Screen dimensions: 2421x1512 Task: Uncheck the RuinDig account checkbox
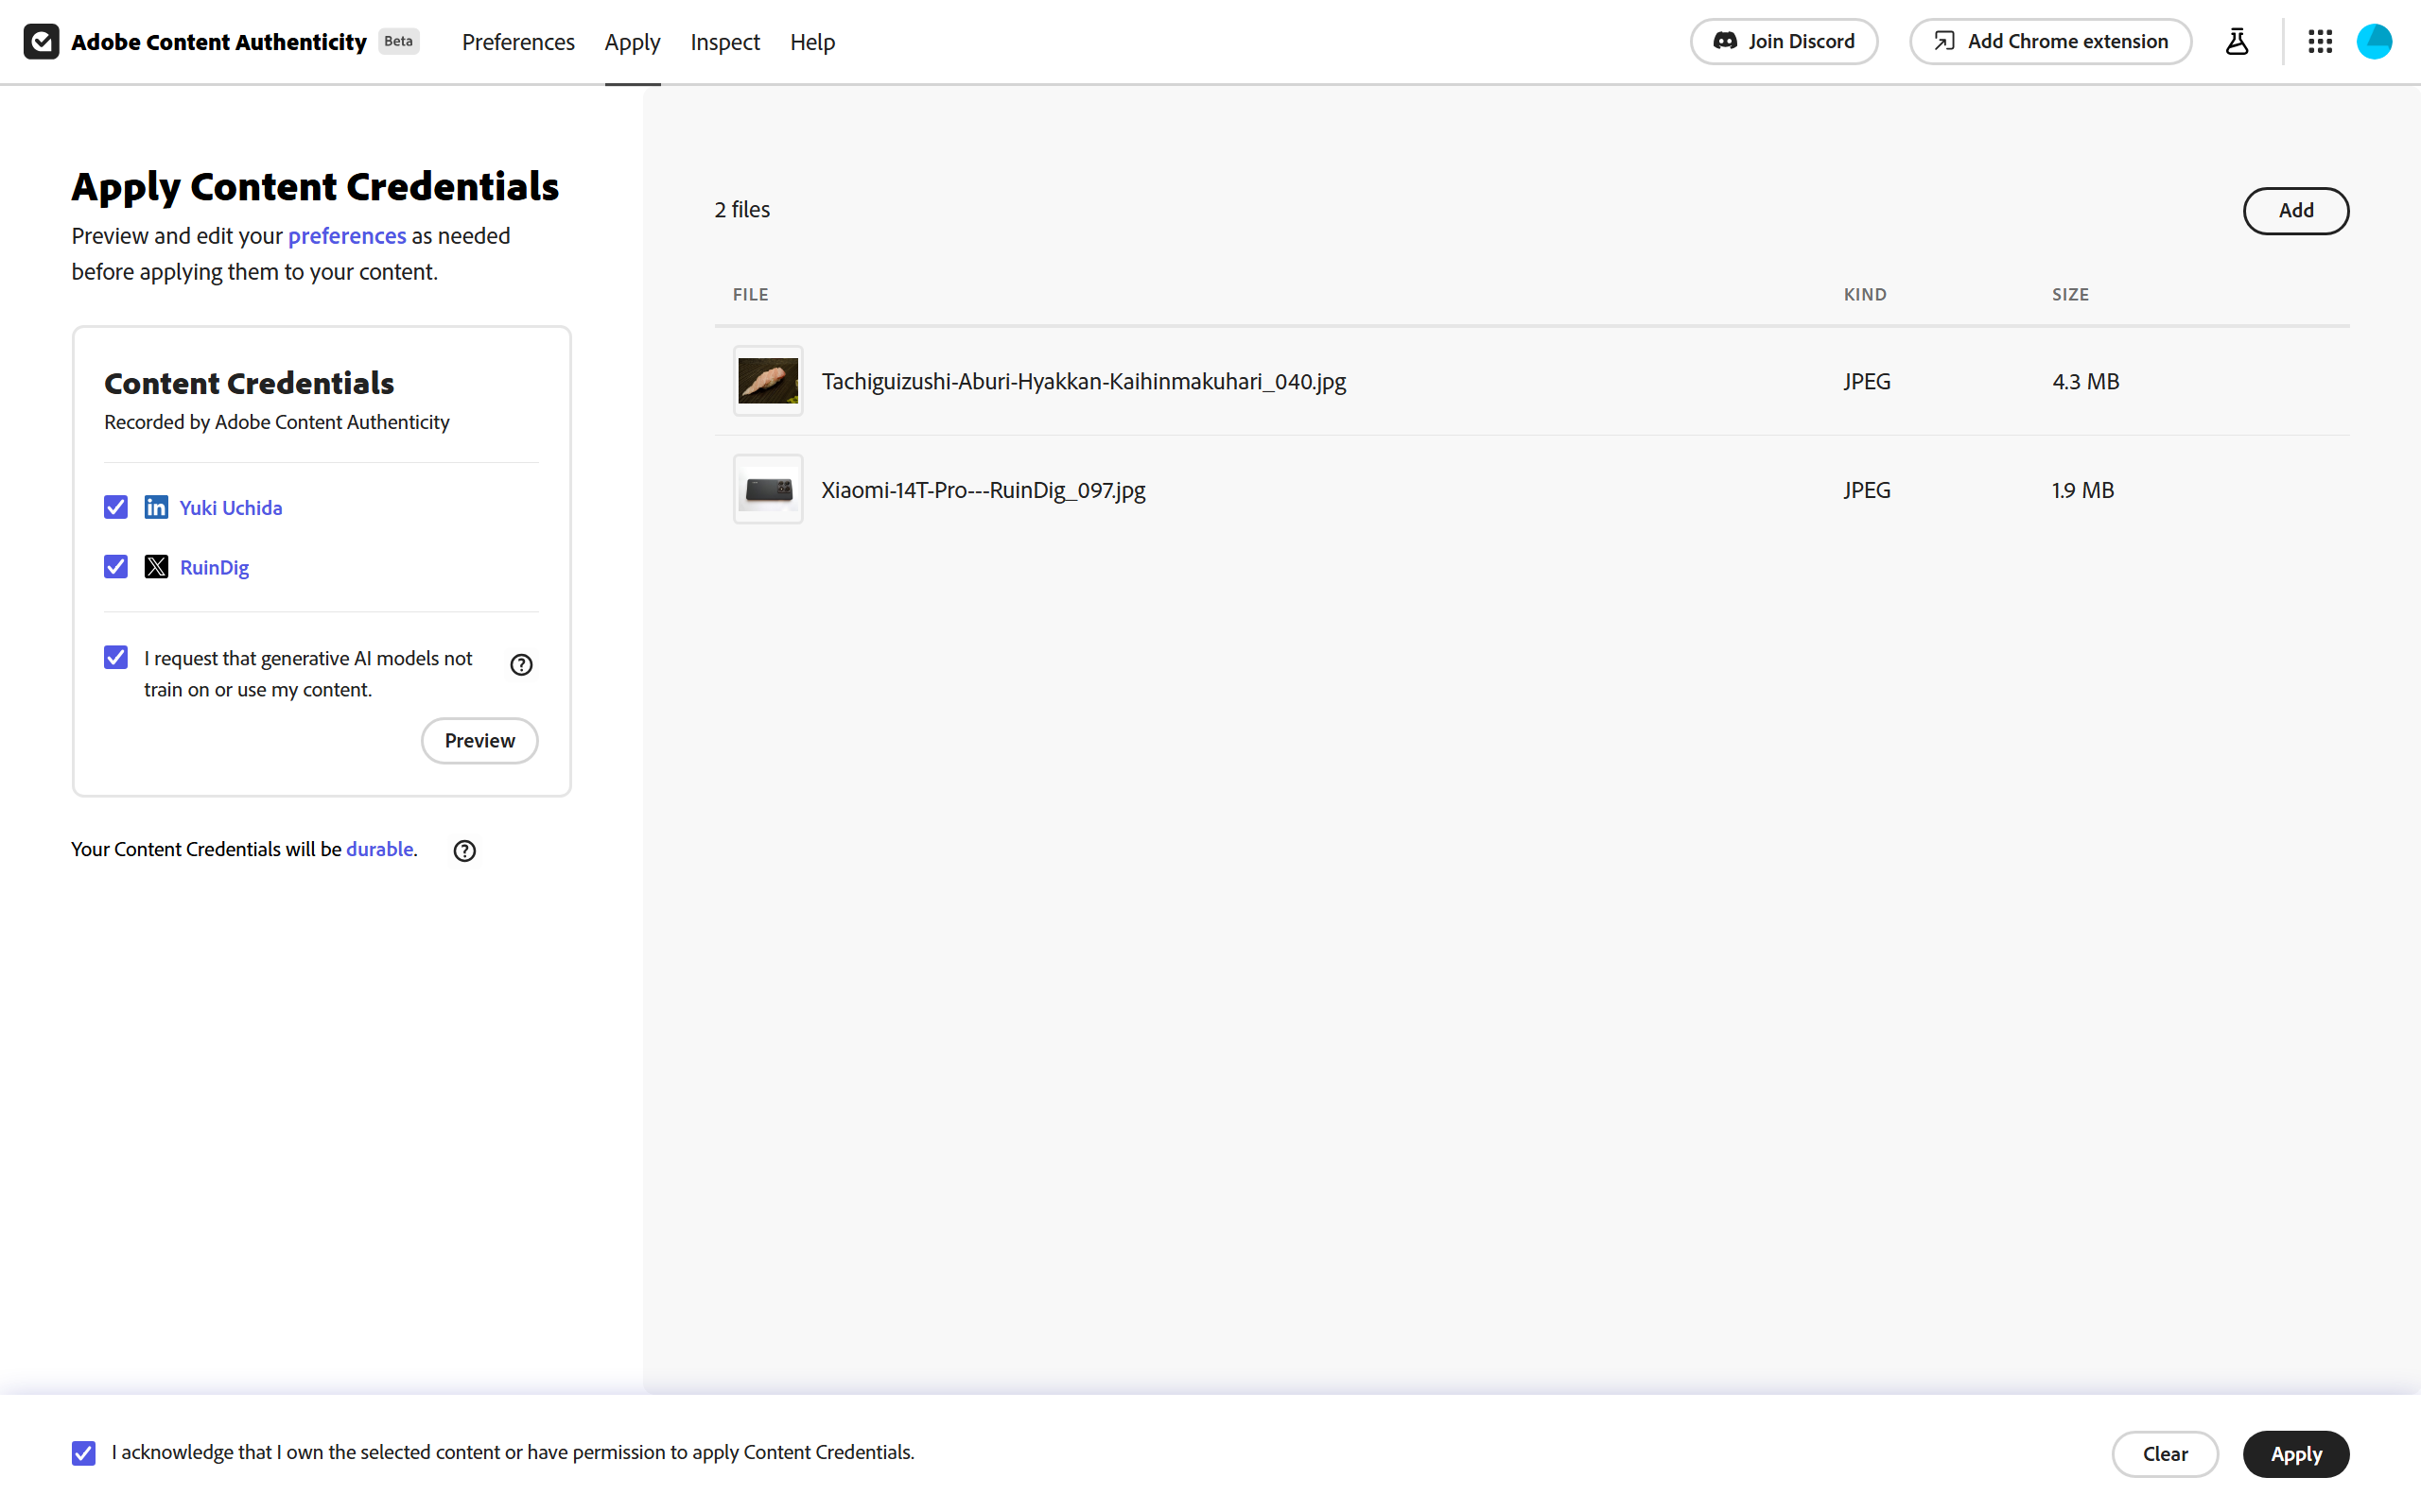pos(116,567)
